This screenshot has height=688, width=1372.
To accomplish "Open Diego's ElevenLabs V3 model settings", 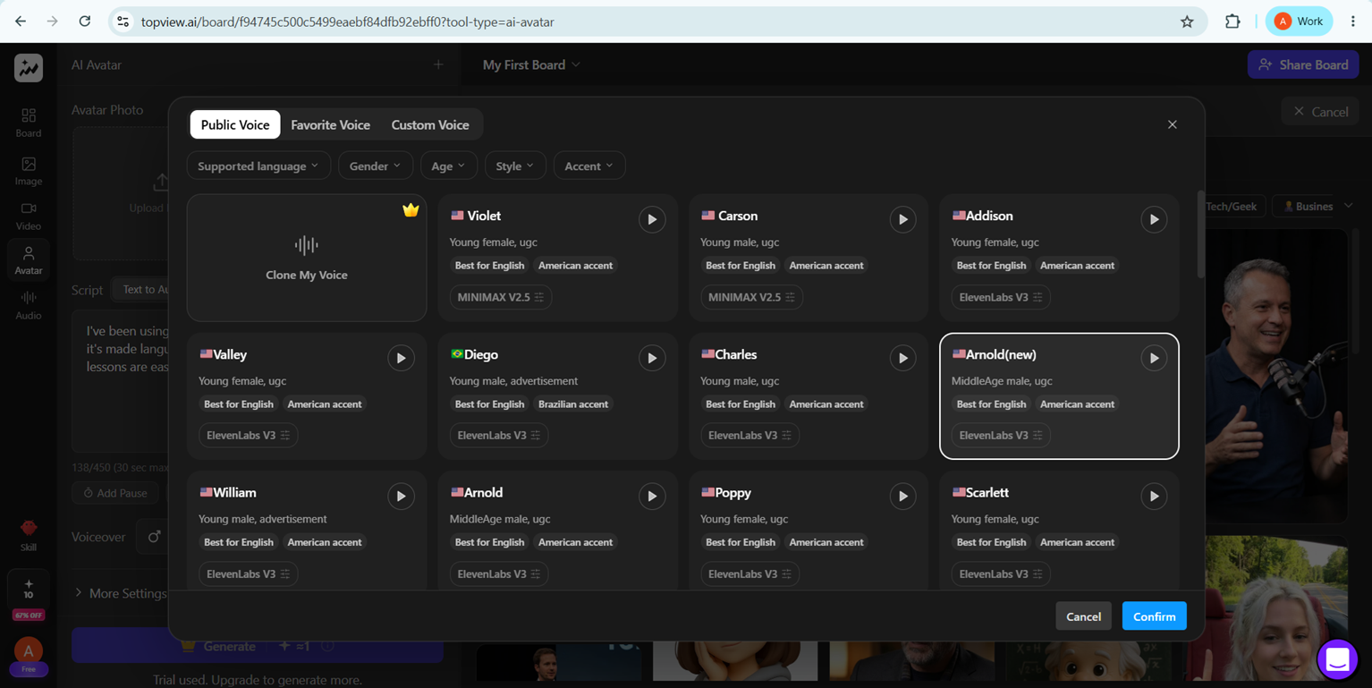I will pos(498,436).
